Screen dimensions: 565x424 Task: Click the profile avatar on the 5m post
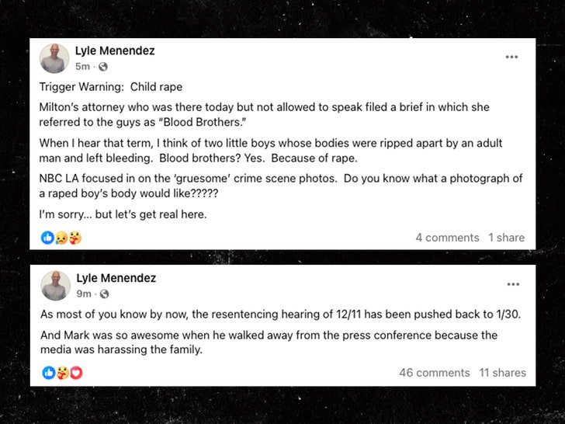click(x=55, y=58)
